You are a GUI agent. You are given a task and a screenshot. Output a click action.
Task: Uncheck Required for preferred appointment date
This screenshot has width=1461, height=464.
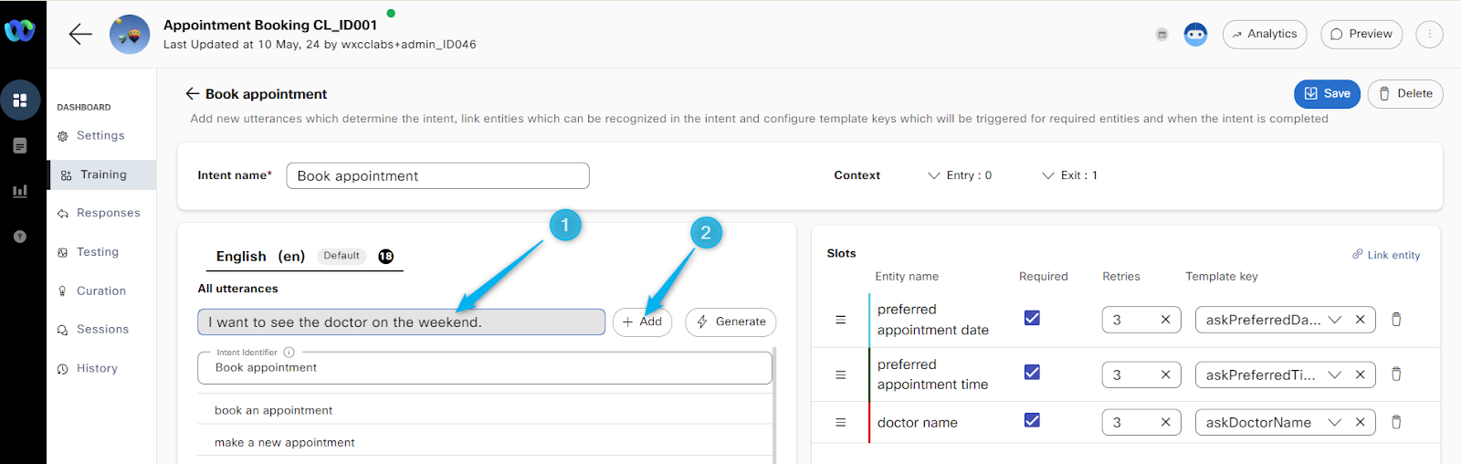pos(1032,318)
